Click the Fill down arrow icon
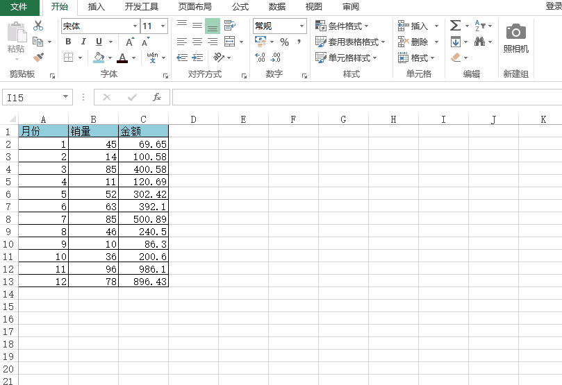This screenshot has height=385, width=562. (456, 42)
